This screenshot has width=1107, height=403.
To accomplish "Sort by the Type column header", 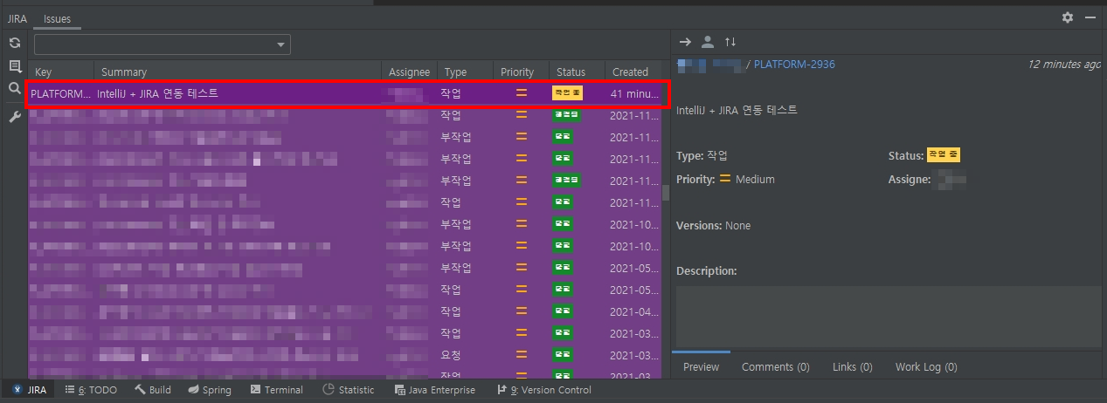I will click(466, 72).
